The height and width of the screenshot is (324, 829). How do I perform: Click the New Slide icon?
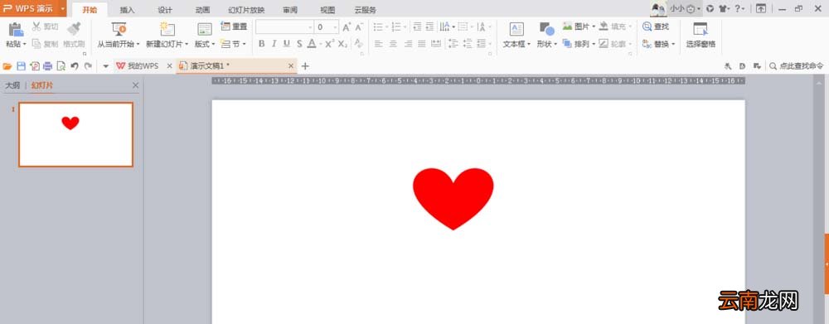coord(167,29)
